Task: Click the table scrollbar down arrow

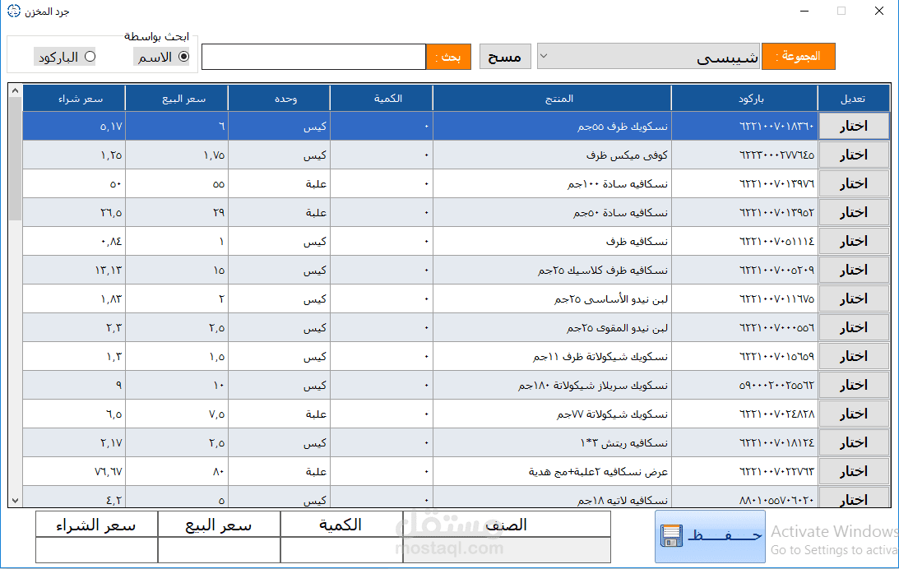Action: tap(16, 500)
